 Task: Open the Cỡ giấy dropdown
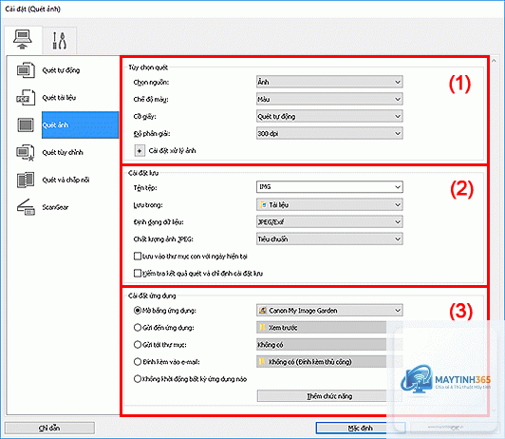click(329, 116)
